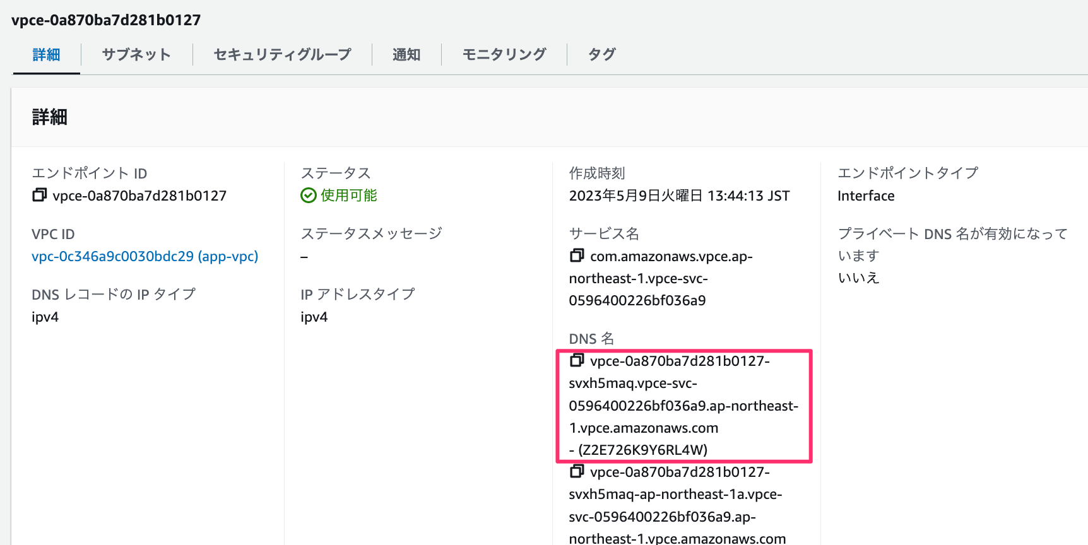The image size is (1088, 545).
Task: Select the private DNS value いいえ
Action: [x=858, y=278]
